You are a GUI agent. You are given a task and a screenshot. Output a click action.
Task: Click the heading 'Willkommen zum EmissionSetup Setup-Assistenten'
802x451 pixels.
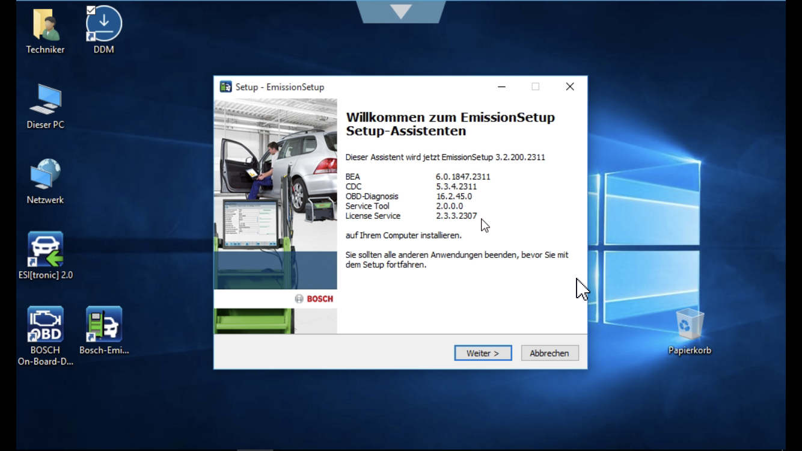450,124
